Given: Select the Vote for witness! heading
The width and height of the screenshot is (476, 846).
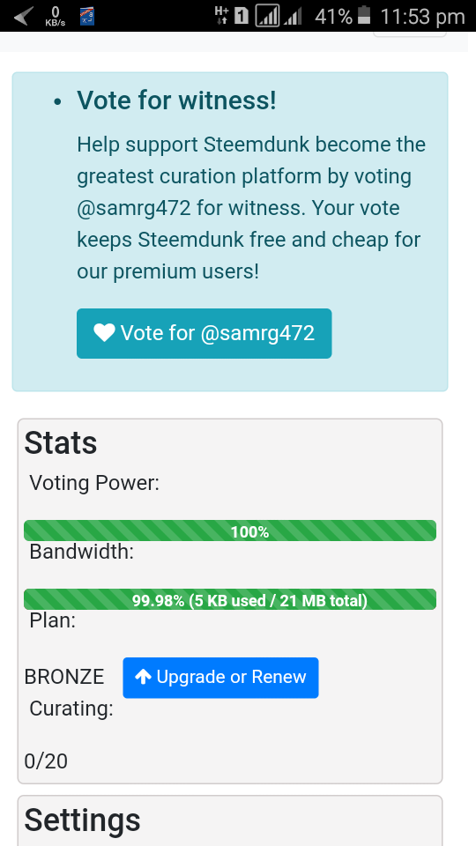Looking at the screenshot, I should coord(176,100).
